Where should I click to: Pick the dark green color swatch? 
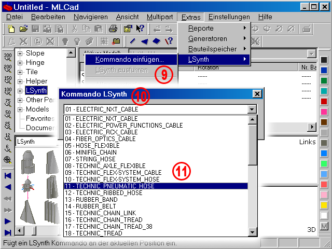[324, 81]
